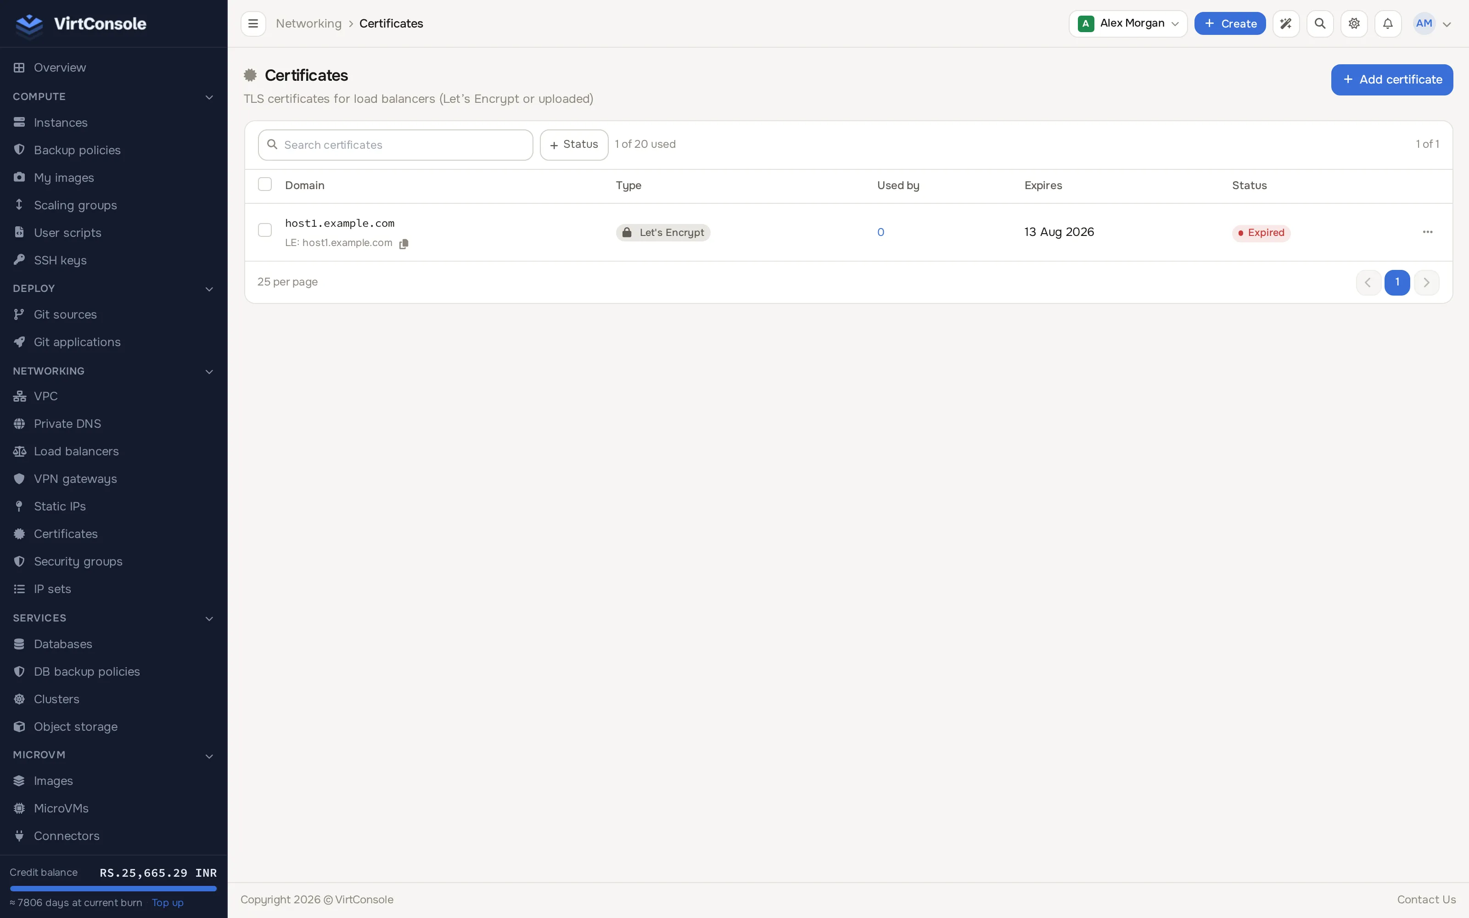Open settings gear icon in header
Screen dimensions: 1469x918
[1354, 24]
